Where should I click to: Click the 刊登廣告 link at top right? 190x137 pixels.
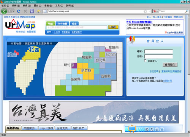point(168,17)
